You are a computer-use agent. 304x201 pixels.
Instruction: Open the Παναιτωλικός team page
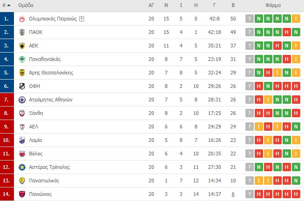(x=44, y=181)
